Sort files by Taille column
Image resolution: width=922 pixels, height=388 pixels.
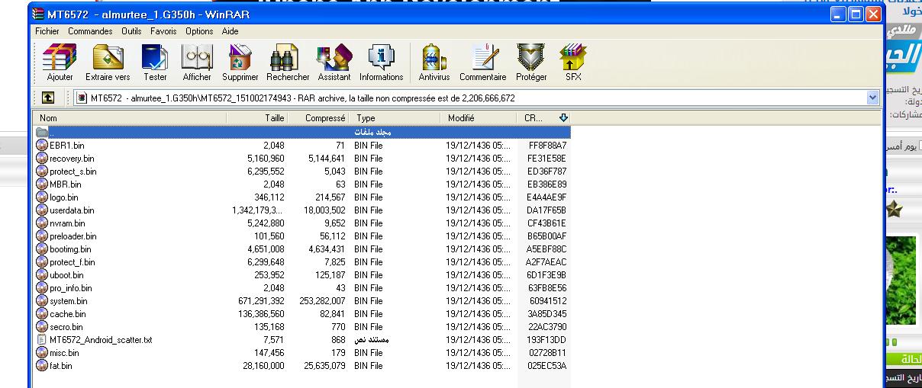(257, 118)
